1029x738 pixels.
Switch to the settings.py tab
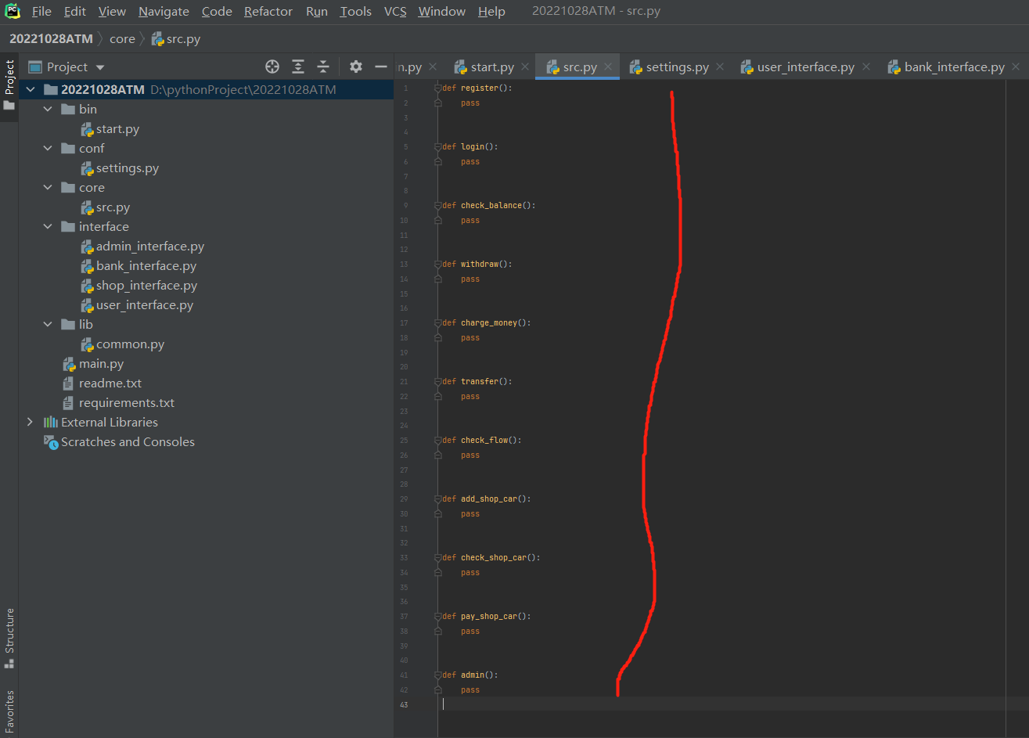click(x=677, y=67)
